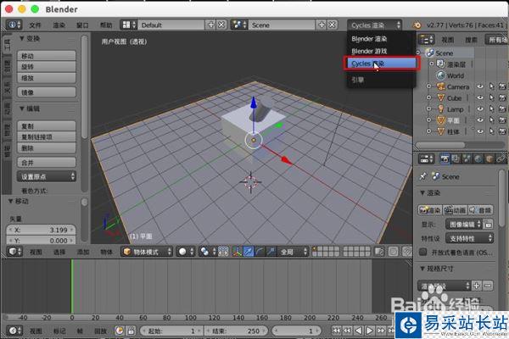Open the outliner editor type selector
Image resolution: width=509 pixels, height=339 pixels.
pos(427,40)
